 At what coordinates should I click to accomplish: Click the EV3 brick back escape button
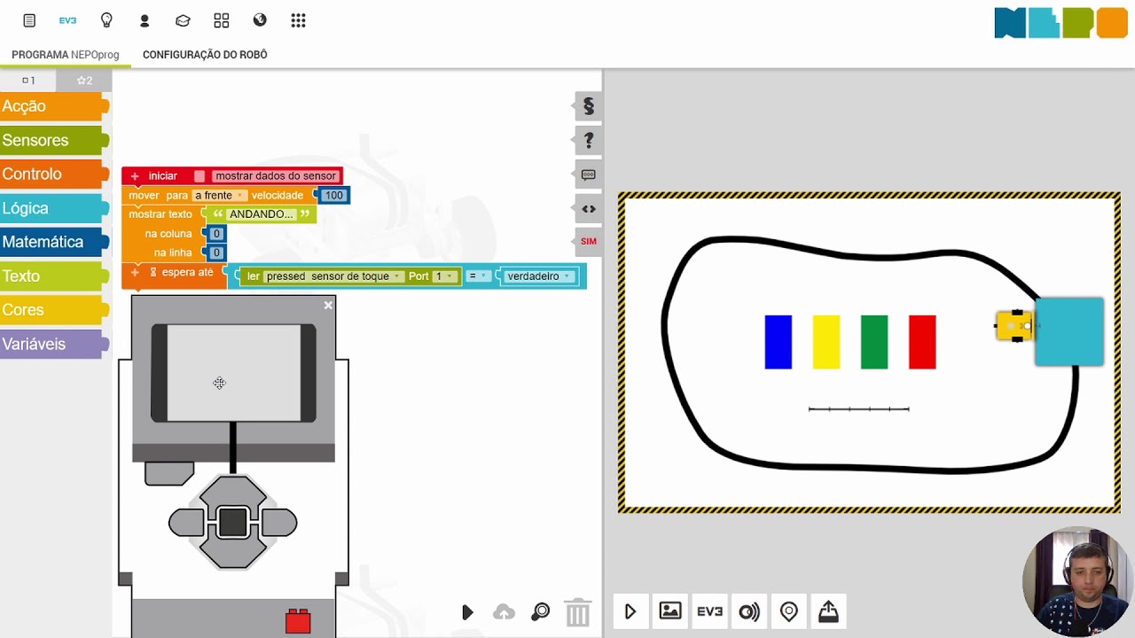click(168, 473)
